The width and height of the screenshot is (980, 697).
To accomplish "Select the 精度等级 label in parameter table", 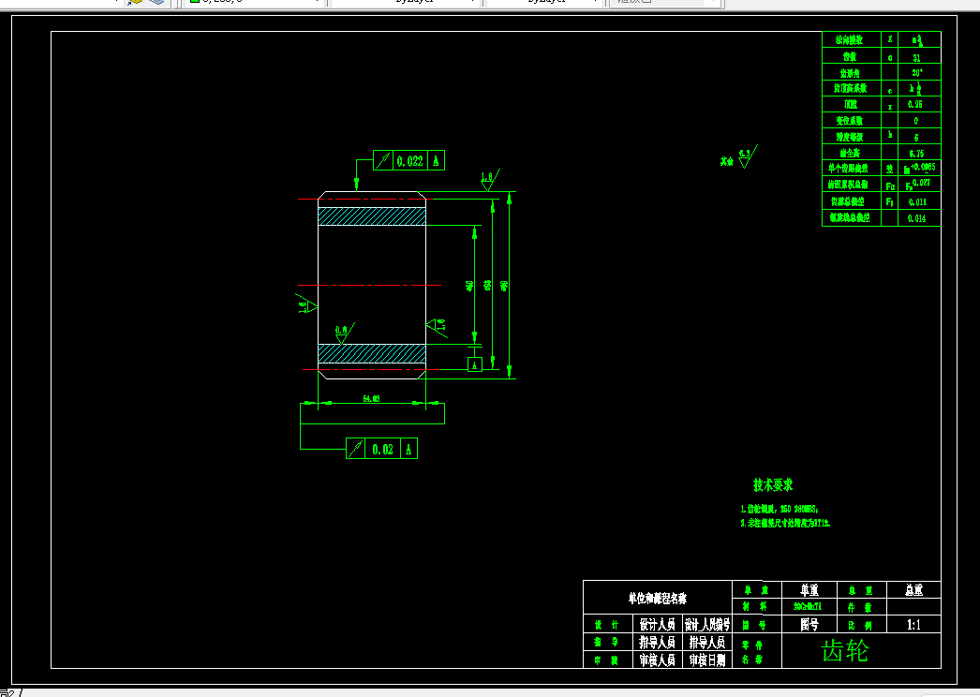I will point(850,137).
